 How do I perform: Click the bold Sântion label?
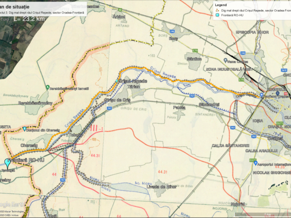[x=194, y=59]
